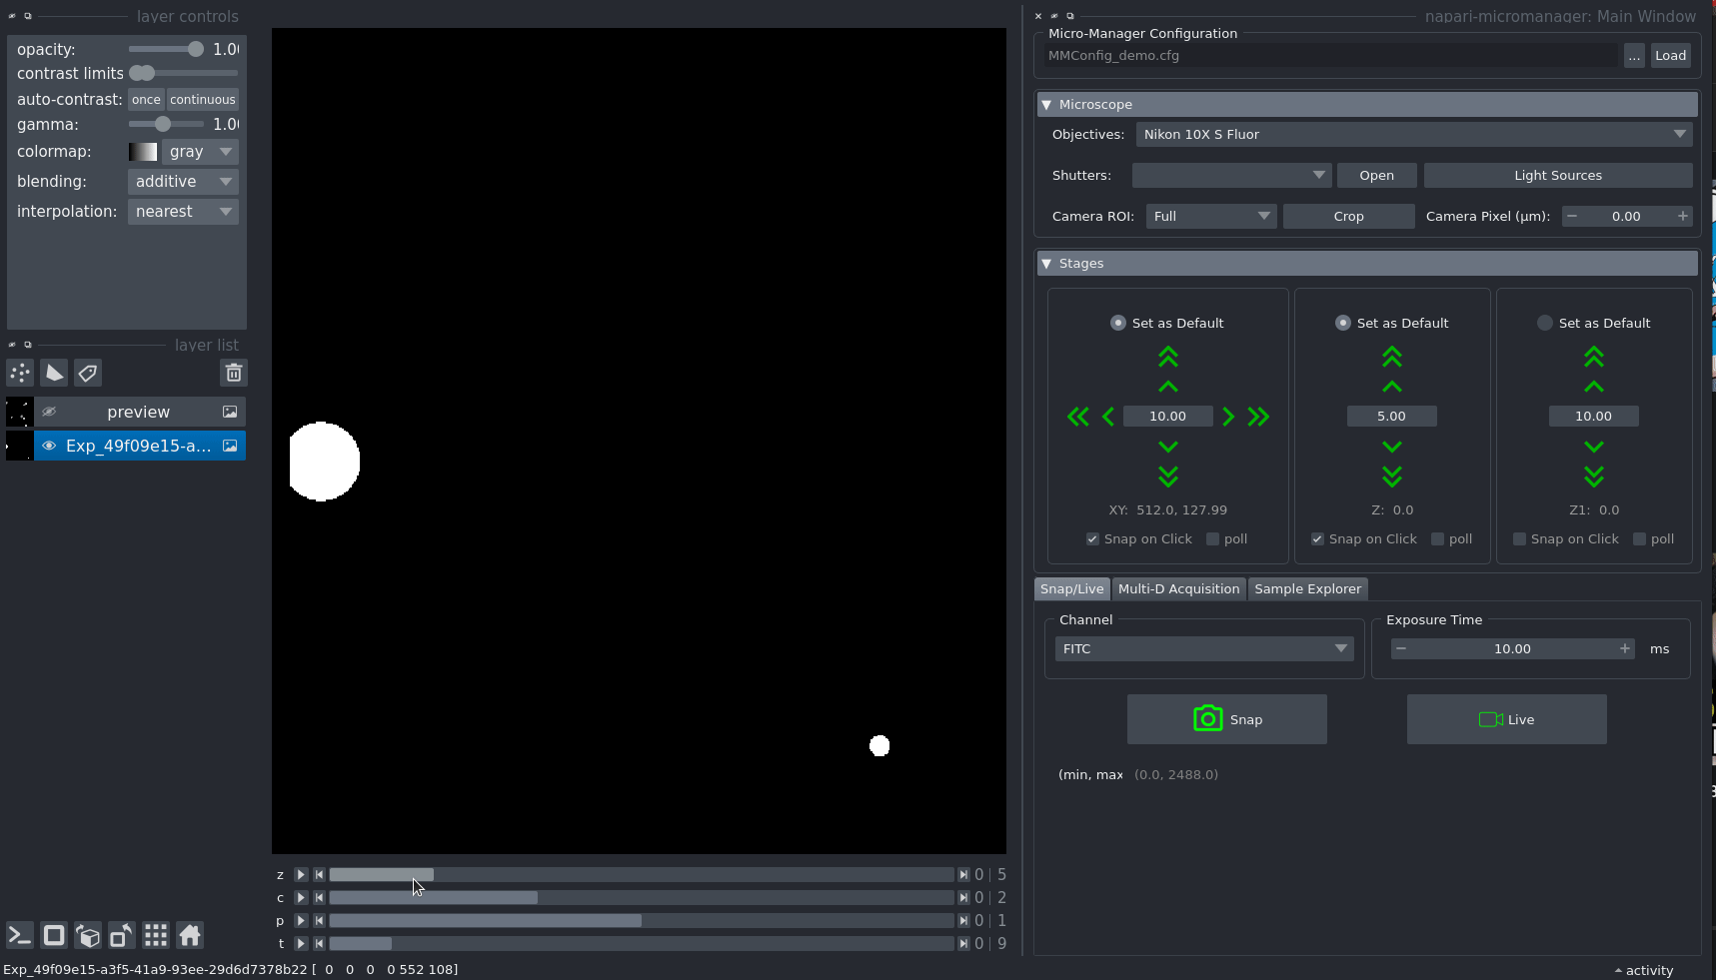This screenshot has height=980, width=1716.
Task: Move XY stage right by large step
Action: point(1258,417)
